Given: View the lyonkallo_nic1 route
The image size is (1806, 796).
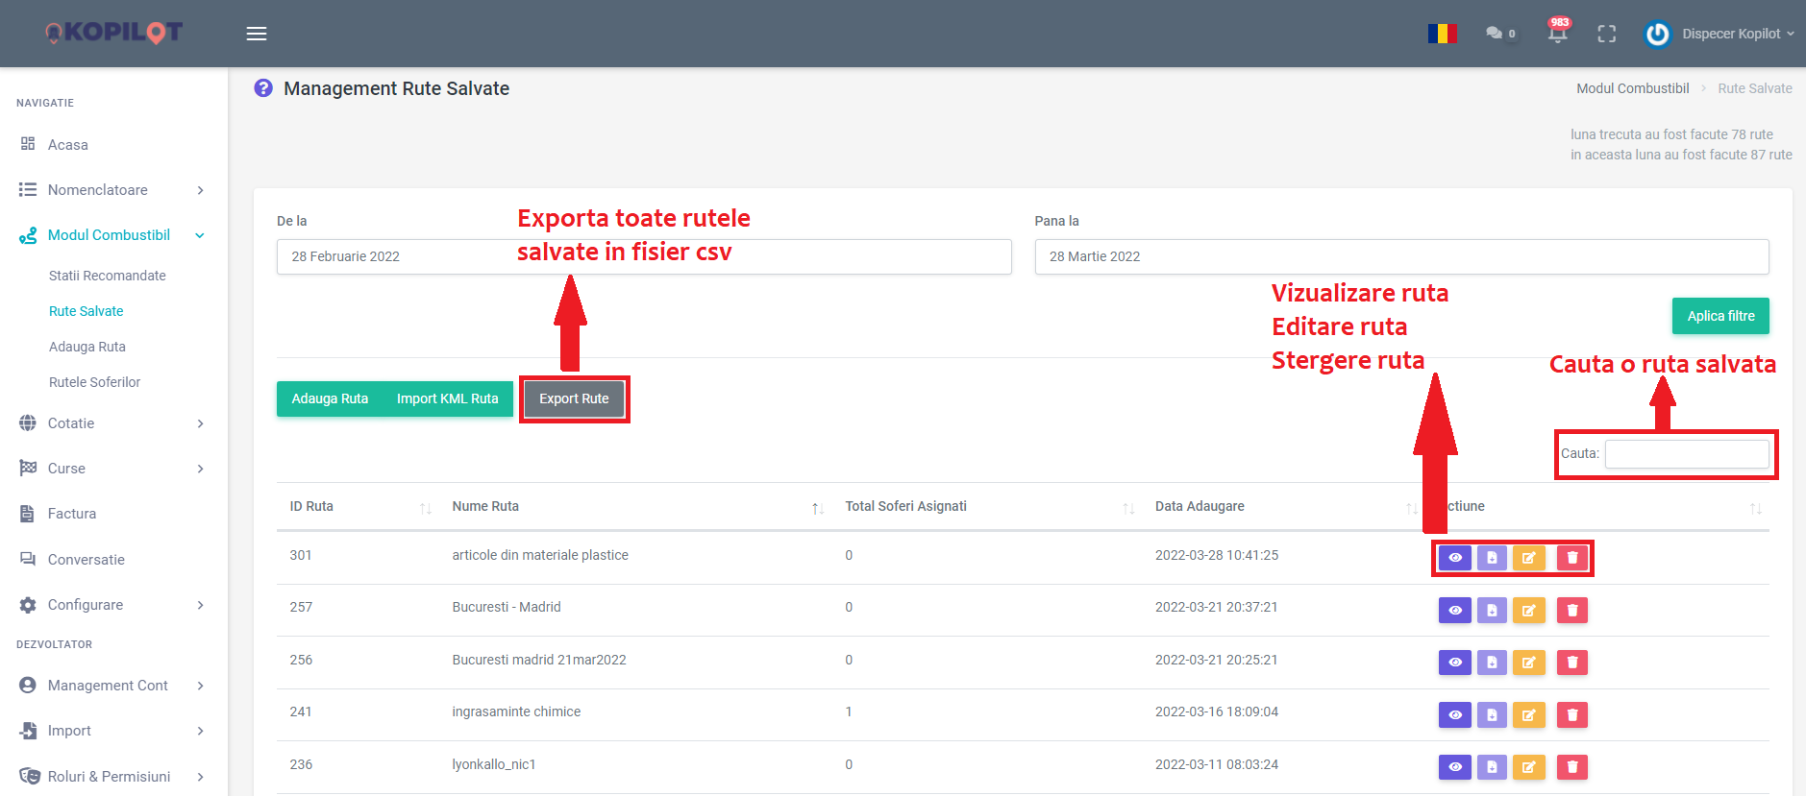Looking at the screenshot, I should (1455, 767).
